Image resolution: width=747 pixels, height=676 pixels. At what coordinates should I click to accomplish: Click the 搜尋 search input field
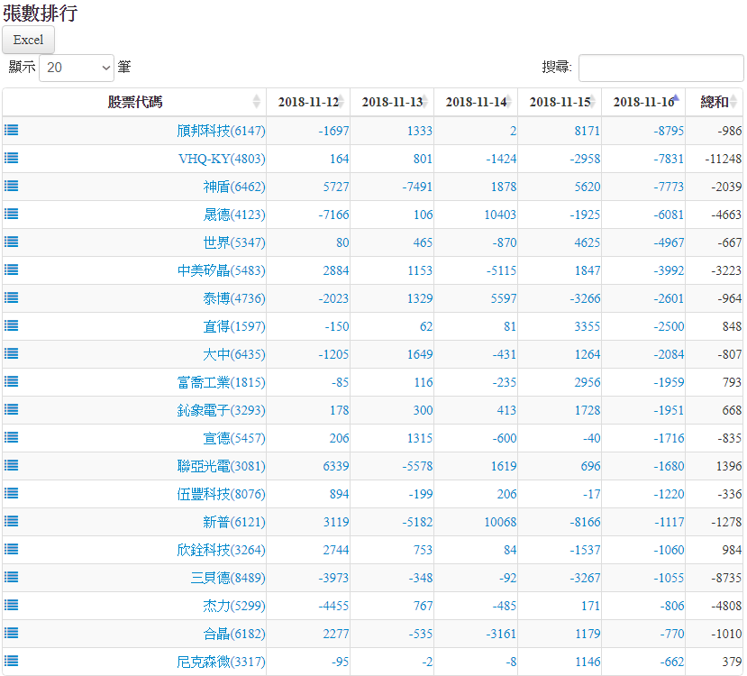point(660,68)
